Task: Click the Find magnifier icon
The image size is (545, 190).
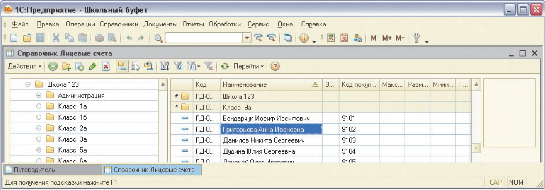Action: [x=158, y=38]
